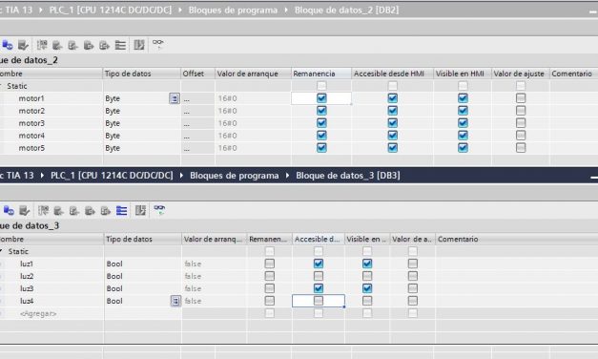Click the add-row checkmark icon in DB3 toolbar
The width and height of the screenshot is (598, 359).
point(25,210)
